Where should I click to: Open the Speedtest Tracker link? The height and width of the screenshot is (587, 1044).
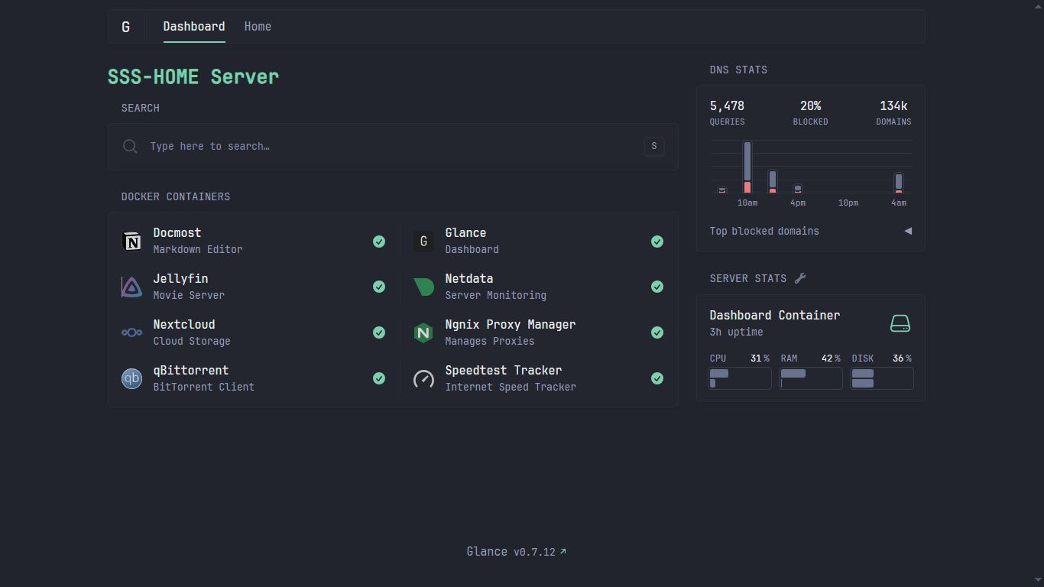click(x=504, y=371)
